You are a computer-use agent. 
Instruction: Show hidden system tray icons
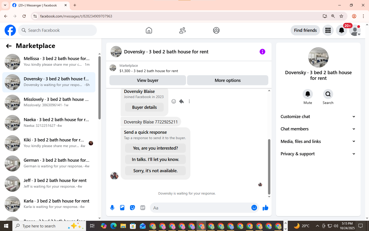317,226
